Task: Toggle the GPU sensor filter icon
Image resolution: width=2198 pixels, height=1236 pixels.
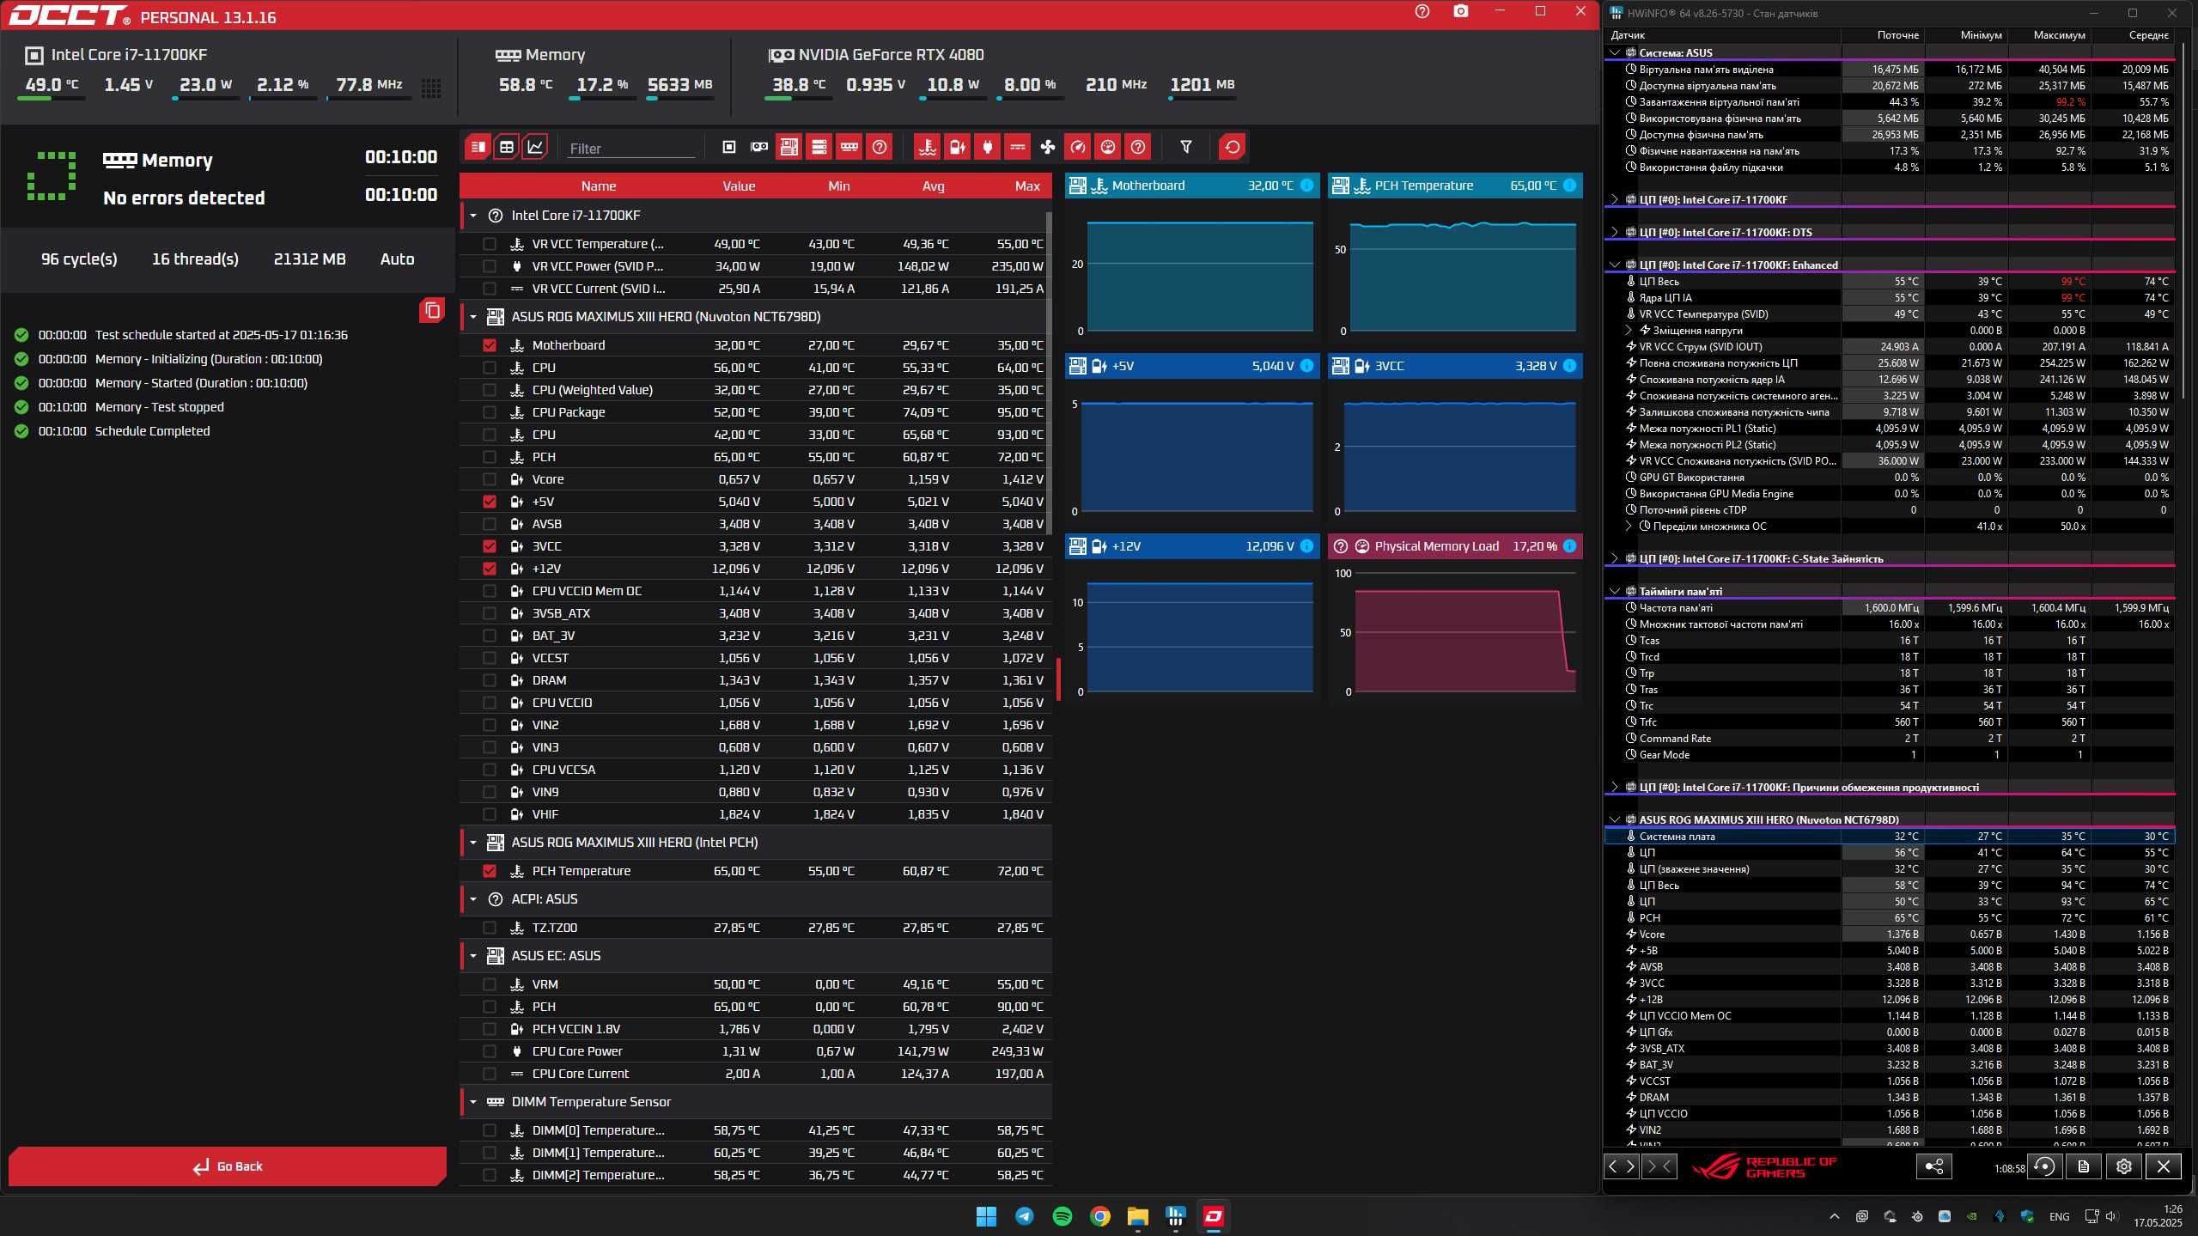Action: (x=759, y=147)
